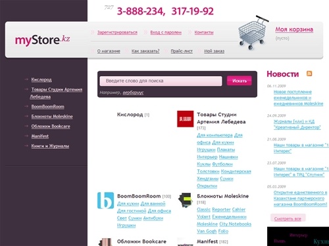Open the Хендгамы subcategory

(x=207, y=178)
